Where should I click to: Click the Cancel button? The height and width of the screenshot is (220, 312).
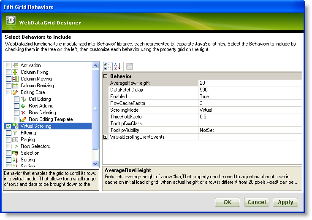tap(256, 202)
